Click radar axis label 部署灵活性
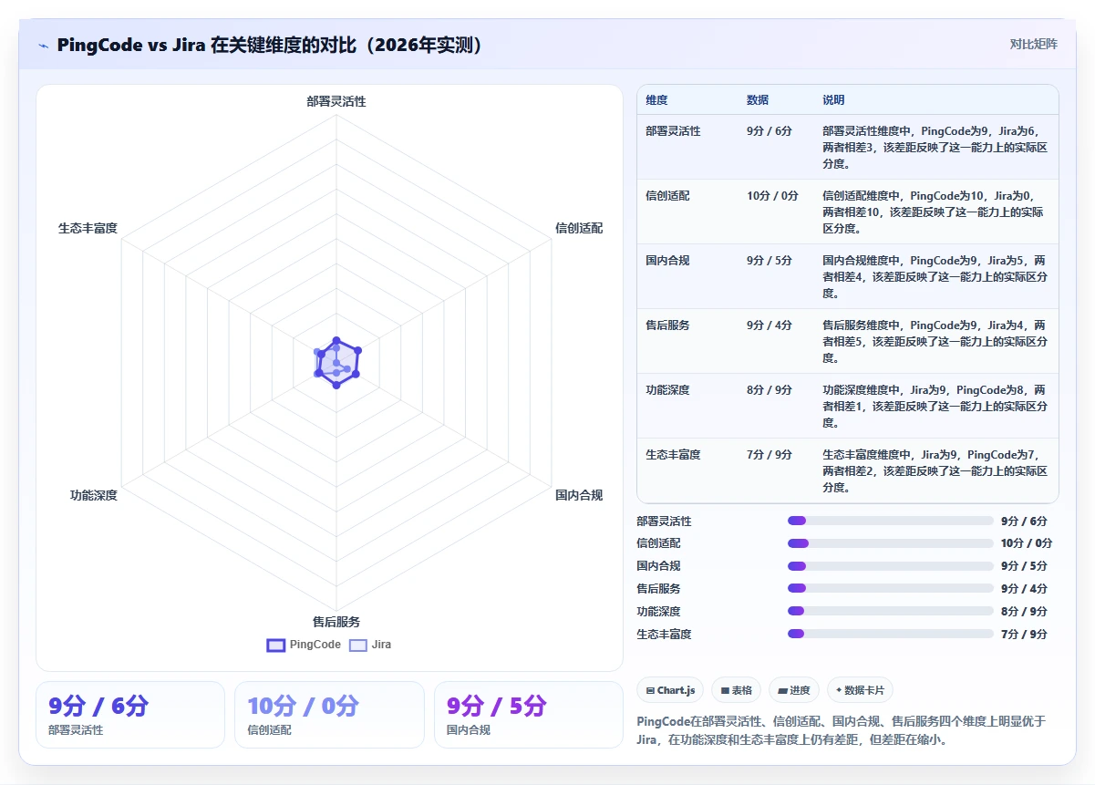The image size is (1095, 785). coord(336,101)
